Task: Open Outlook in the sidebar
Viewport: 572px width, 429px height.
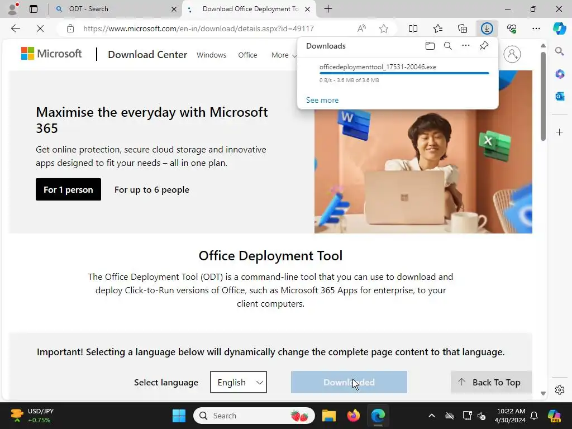Action: point(560,96)
